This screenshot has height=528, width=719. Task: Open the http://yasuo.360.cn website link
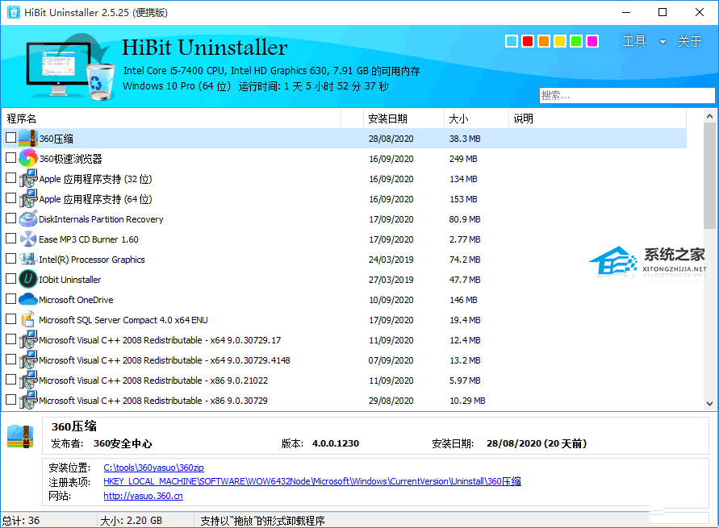pyautogui.click(x=143, y=496)
